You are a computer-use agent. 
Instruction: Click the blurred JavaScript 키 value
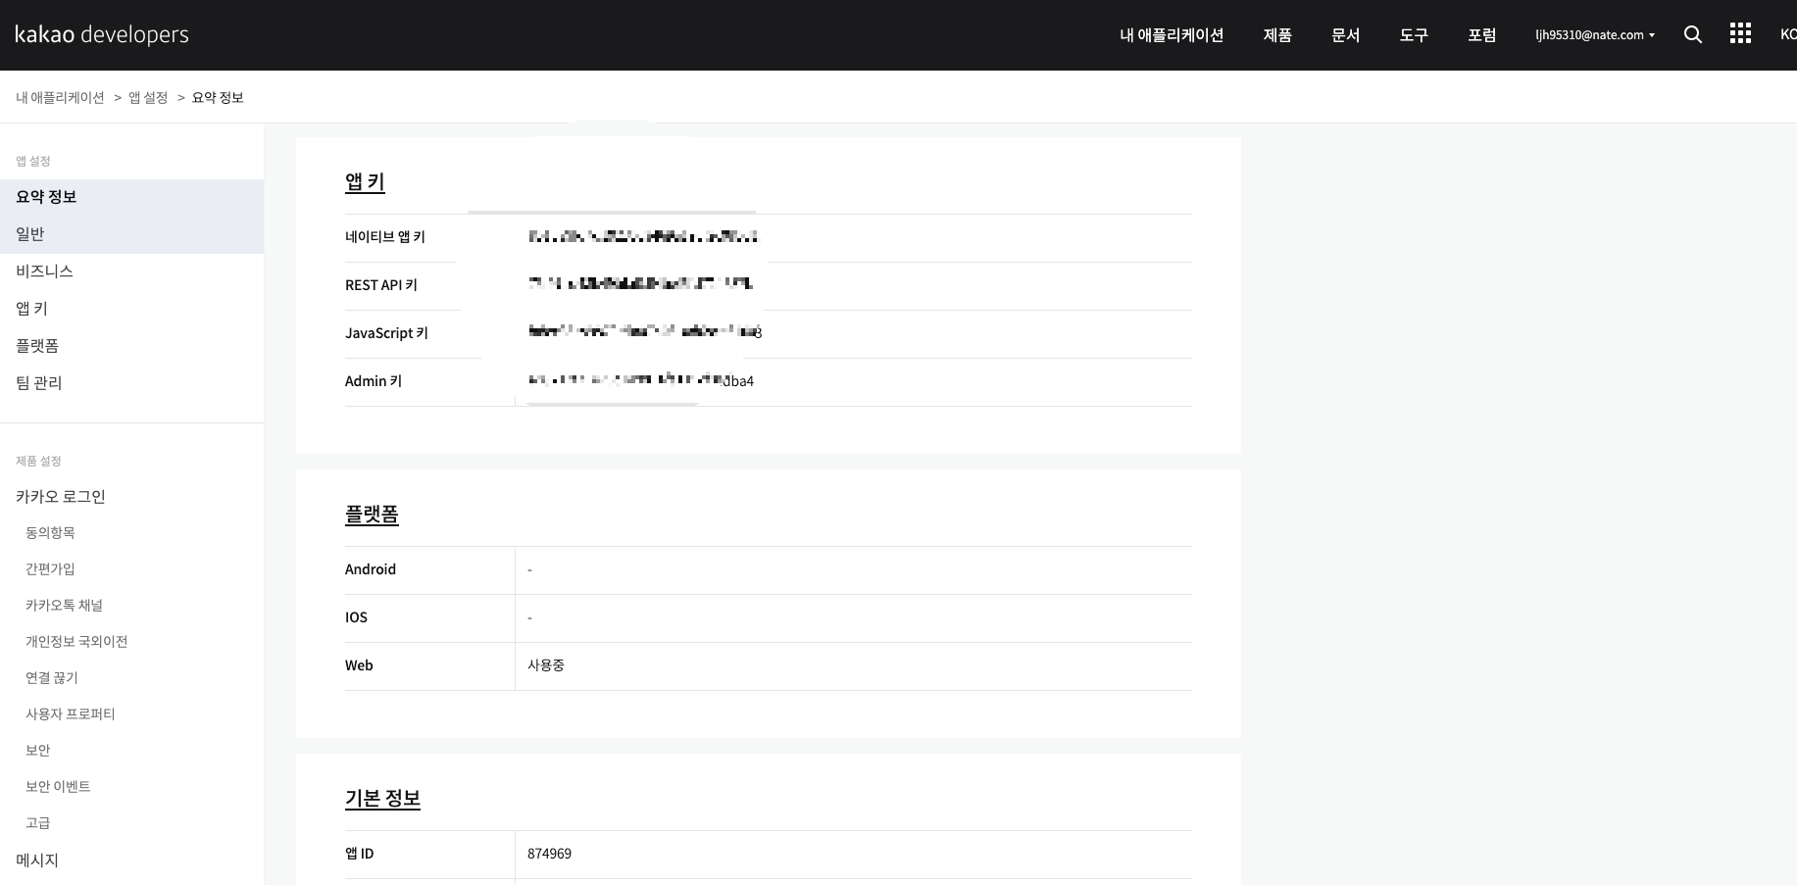(644, 332)
